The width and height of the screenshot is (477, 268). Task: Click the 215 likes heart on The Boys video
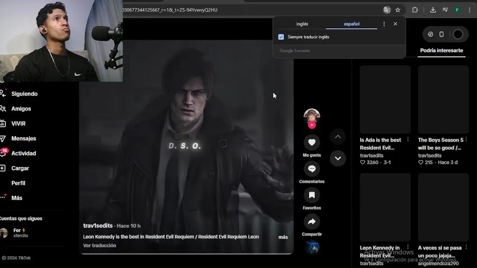pos(421,163)
